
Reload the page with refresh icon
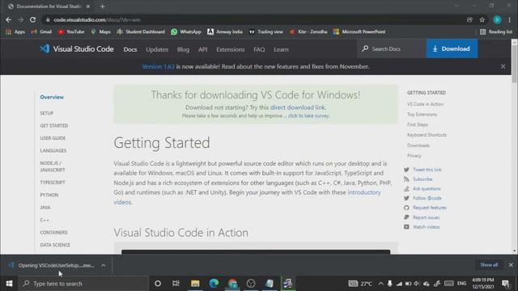click(32, 19)
